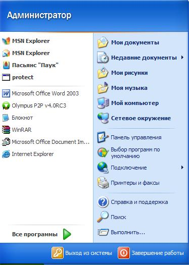Open the protect program entry
Screen dimensions: 189x265
(46, 77)
